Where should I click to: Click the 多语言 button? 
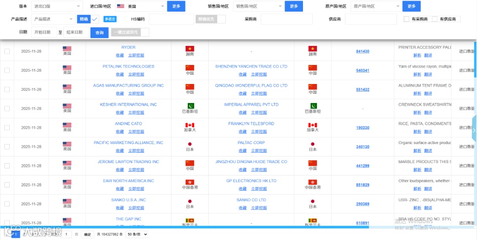pos(110,19)
